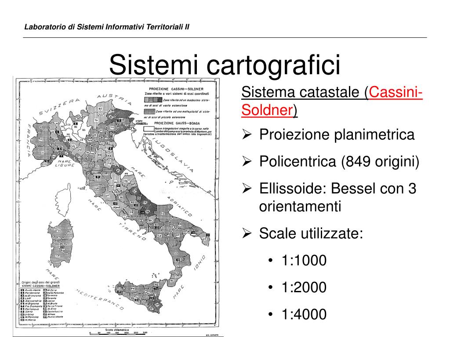
Task: Click the '1:4000' scale item
Action: pyautogui.click(x=304, y=314)
